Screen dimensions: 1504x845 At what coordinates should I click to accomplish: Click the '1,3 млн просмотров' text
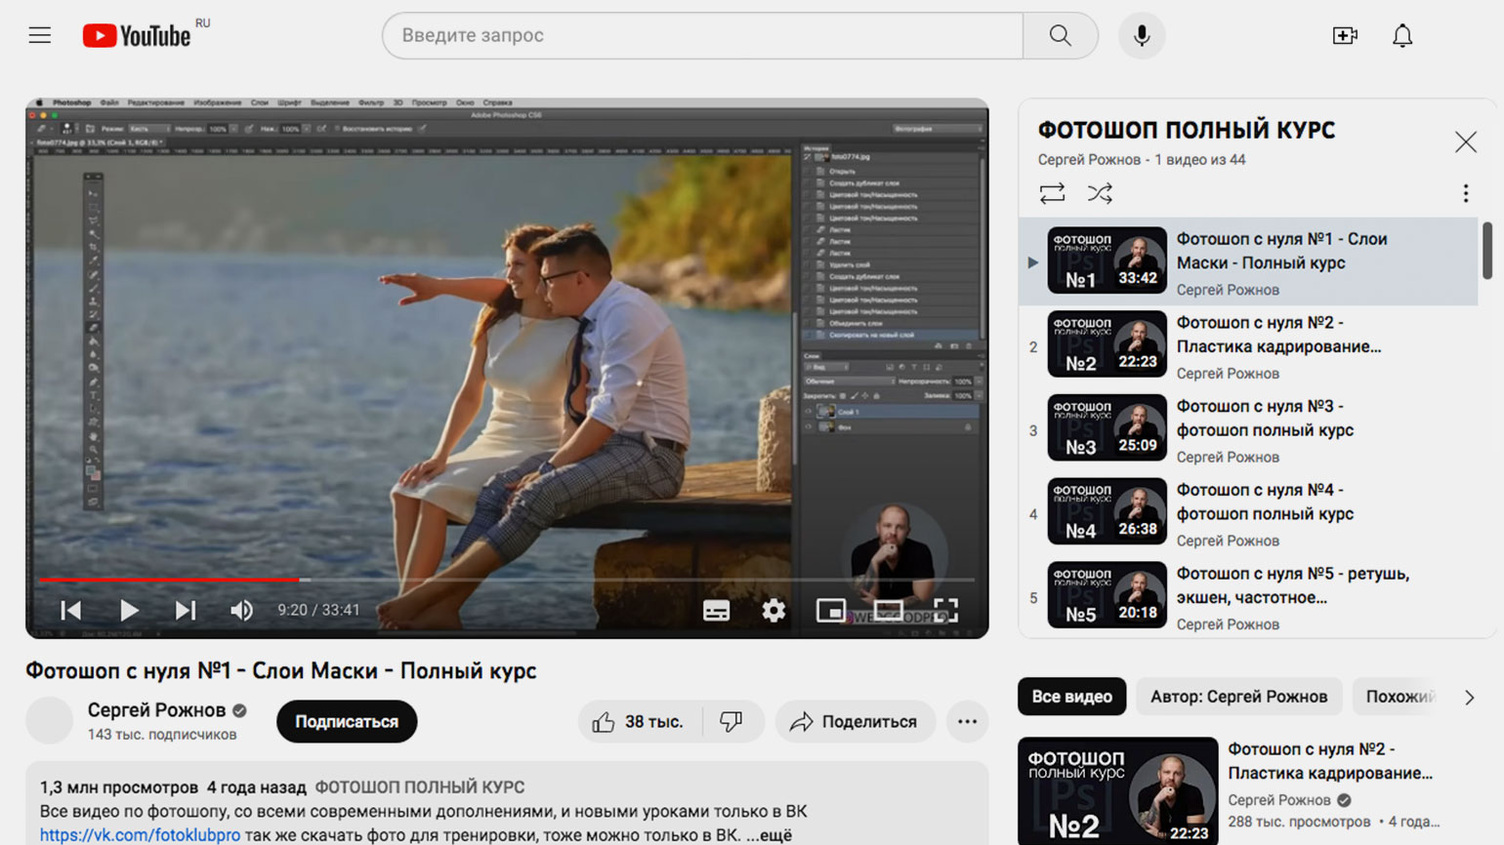point(119,787)
